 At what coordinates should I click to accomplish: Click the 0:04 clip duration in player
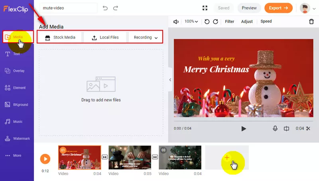pos(300,128)
